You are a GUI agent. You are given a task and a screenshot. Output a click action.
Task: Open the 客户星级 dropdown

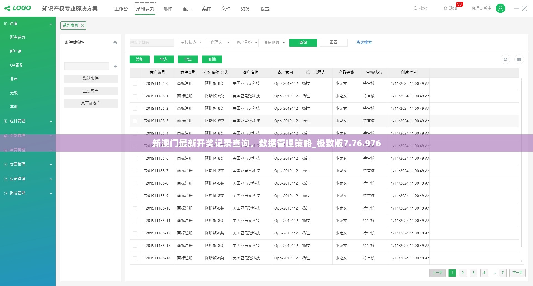click(246, 42)
